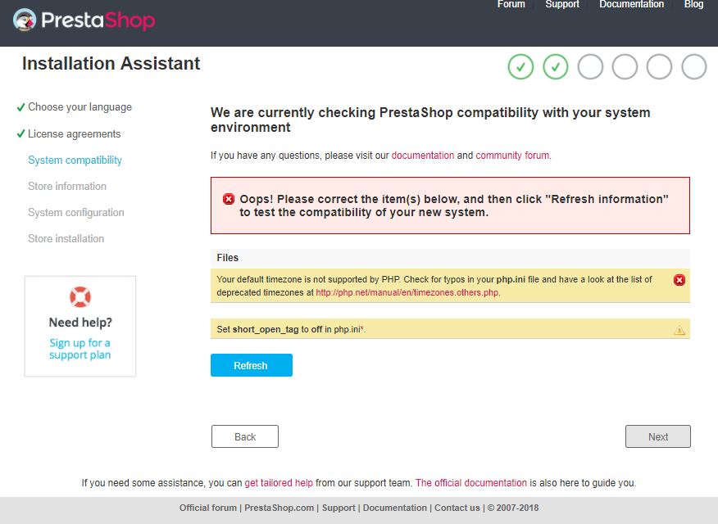Image resolution: width=718 pixels, height=524 pixels.
Task: Open the Forum menu item
Action: click(511, 5)
